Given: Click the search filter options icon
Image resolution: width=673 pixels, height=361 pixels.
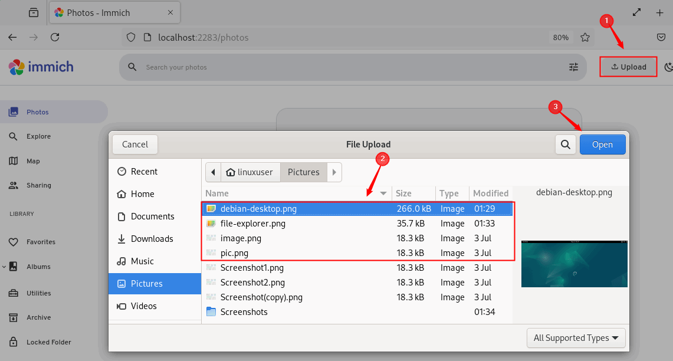Looking at the screenshot, I should [573, 67].
